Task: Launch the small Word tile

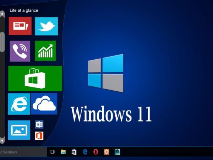Action: (x=39, y=124)
